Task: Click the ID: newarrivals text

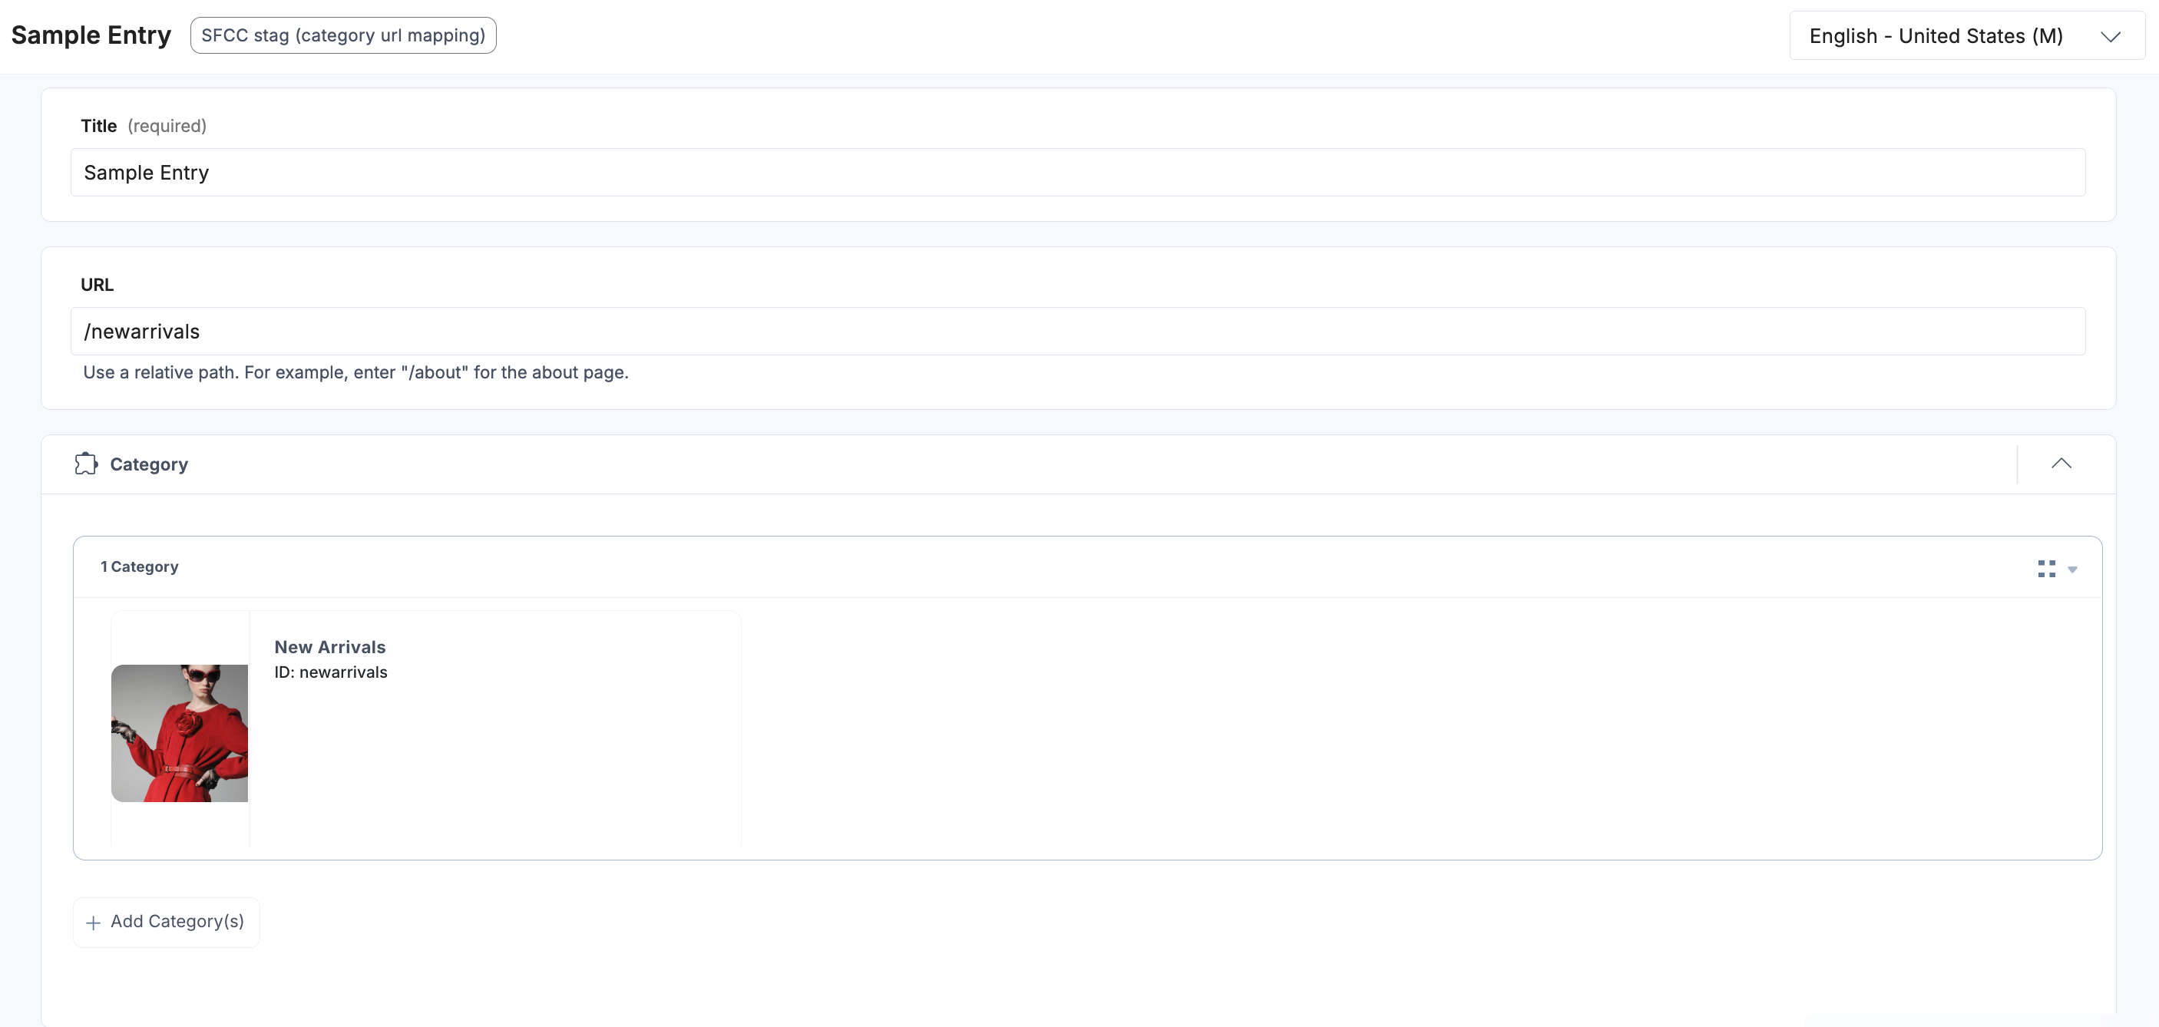Action: (331, 672)
